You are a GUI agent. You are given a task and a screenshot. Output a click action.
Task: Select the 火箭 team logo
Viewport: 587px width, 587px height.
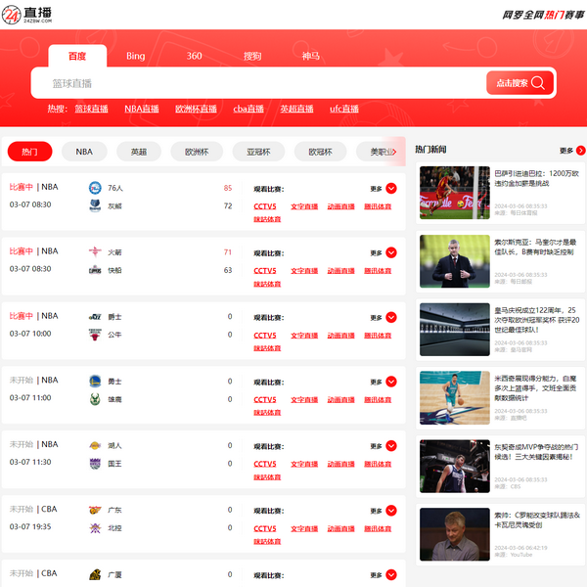95,251
